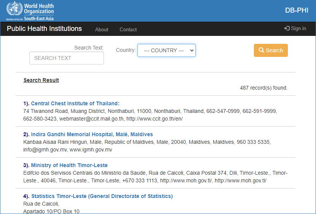Click the Public Health Institutions brand title

click(44, 29)
